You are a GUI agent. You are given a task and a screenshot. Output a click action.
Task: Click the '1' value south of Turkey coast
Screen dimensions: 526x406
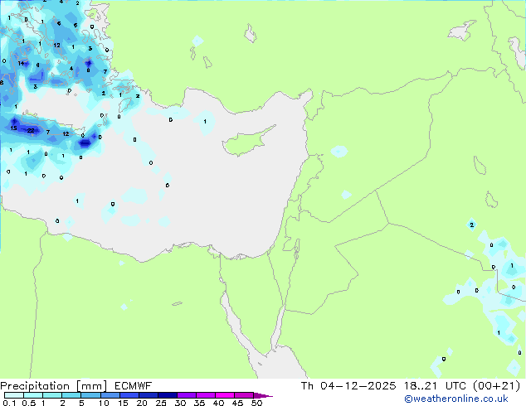point(205,122)
